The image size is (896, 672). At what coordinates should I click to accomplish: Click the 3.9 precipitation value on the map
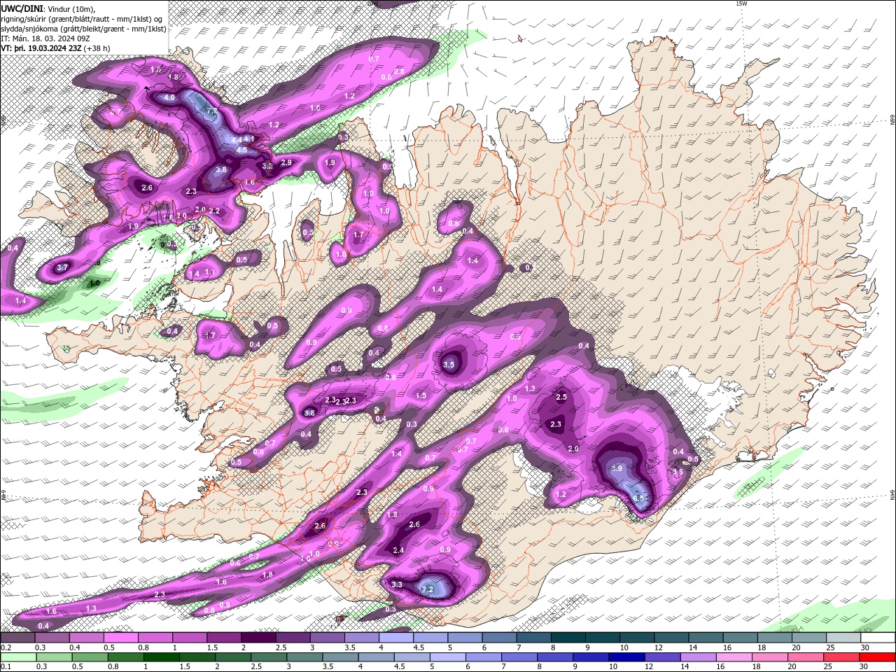(617, 468)
